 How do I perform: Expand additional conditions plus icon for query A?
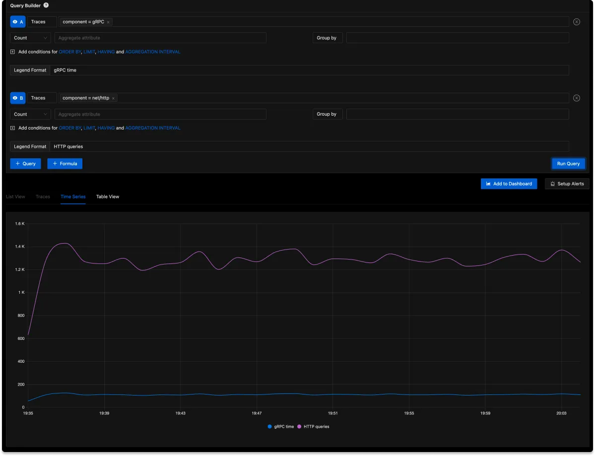coord(12,52)
